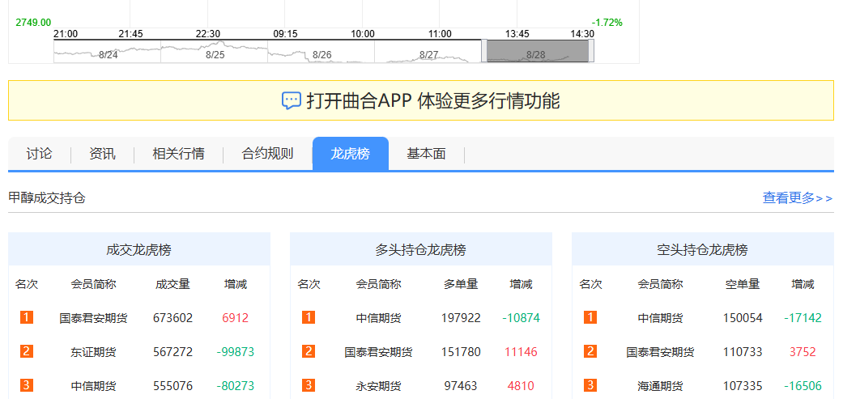
Task: Switch to the 资讯 tab
Action: (x=102, y=154)
